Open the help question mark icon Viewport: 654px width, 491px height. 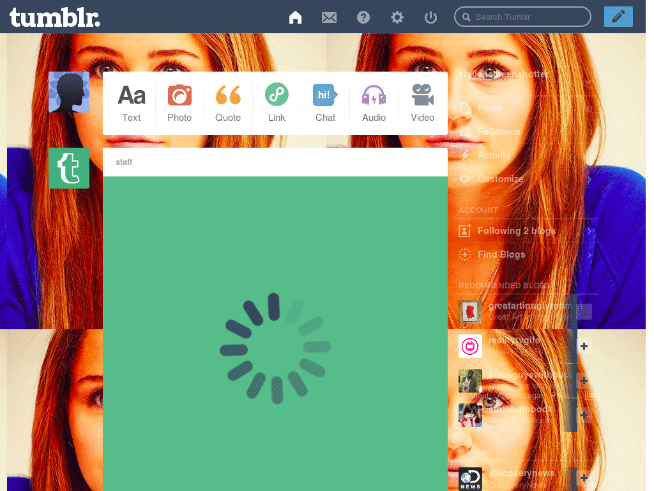tap(363, 17)
